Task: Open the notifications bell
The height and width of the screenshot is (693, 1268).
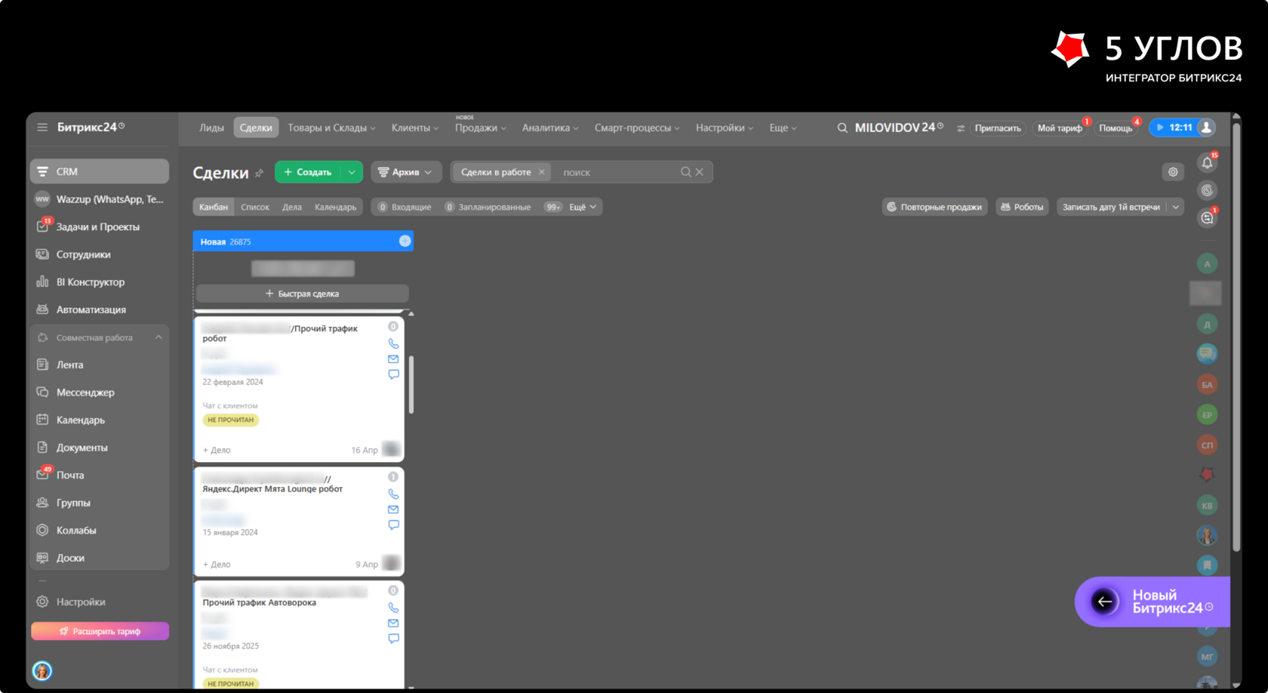Action: pyautogui.click(x=1208, y=163)
